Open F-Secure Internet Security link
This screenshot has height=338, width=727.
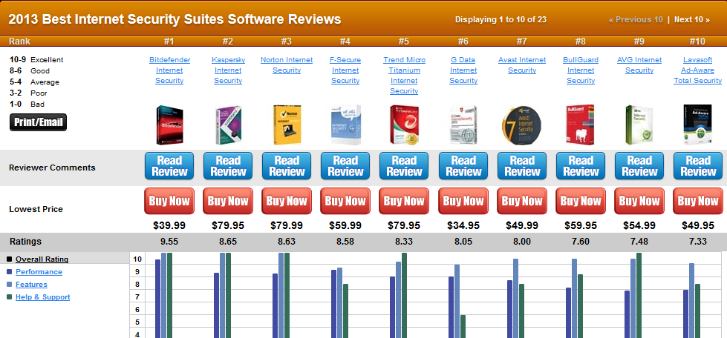click(345, 70)
